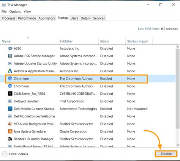Switch to the Services tab

click(x=99, y=18)
